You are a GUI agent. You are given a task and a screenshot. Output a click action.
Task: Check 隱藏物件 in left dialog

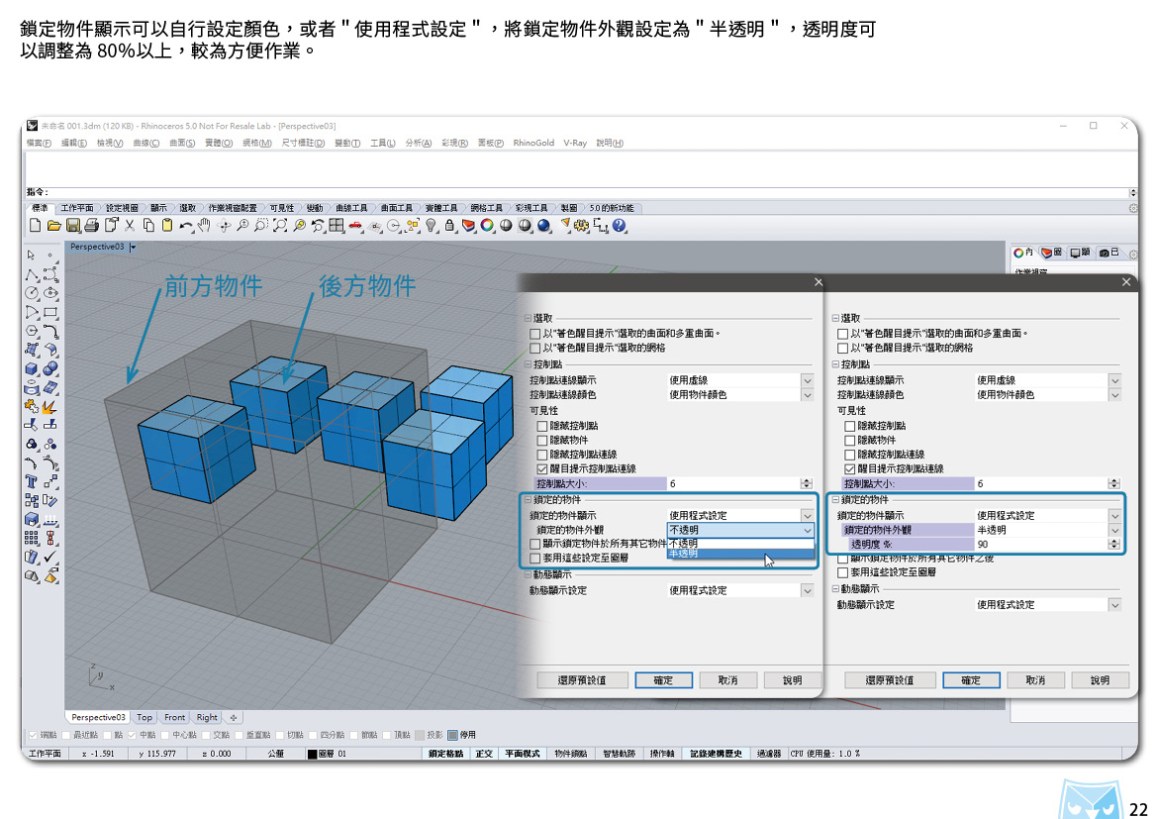click(542, 440)
